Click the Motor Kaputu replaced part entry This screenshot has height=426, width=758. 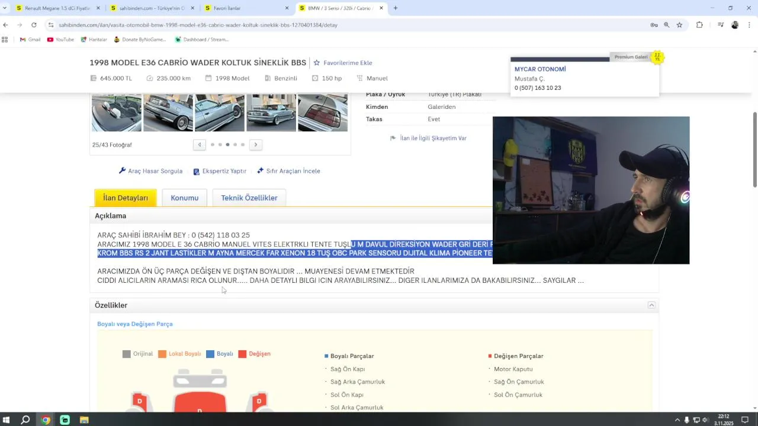tap(513, 369)
